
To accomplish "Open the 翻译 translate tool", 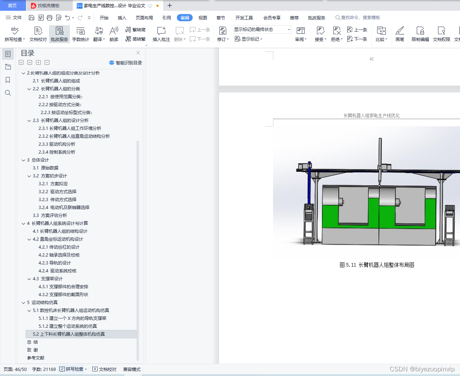I will click(99, 34).
